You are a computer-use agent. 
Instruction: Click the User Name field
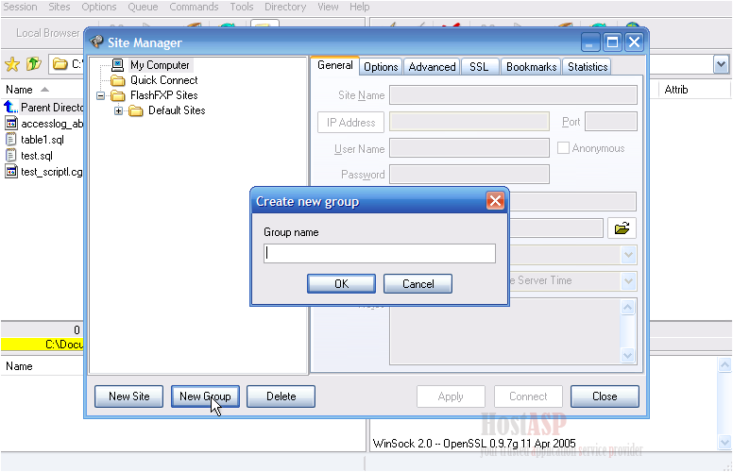469,148
